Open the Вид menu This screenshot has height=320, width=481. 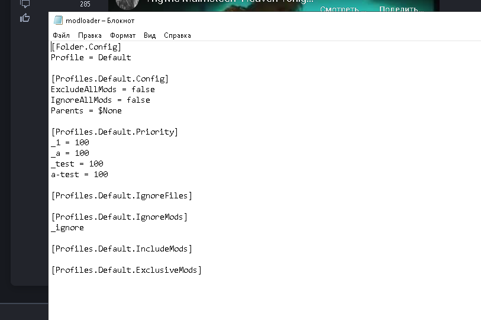[150, 35]
